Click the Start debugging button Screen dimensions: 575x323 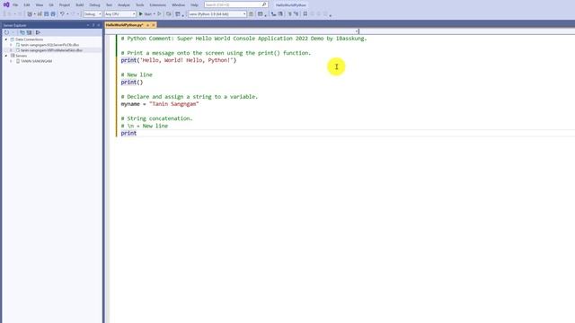(146, 14)
